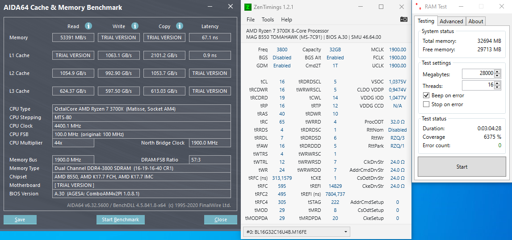Increase Megabytes with the up stepper arrow
512x240 pixels.
[497, 72]
